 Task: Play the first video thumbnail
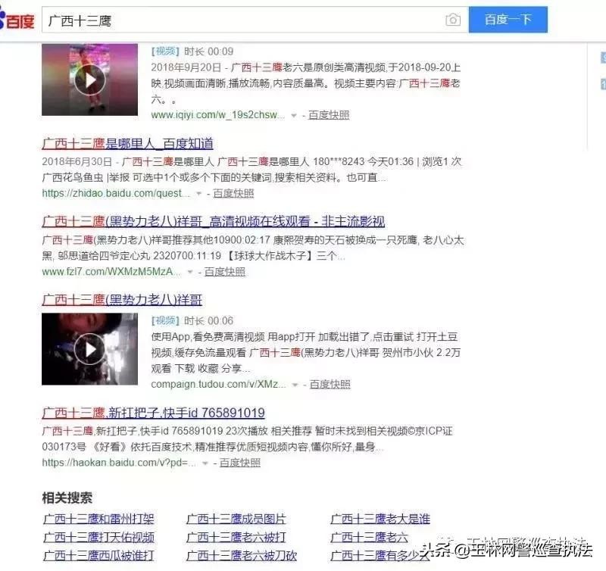[89, 80]
